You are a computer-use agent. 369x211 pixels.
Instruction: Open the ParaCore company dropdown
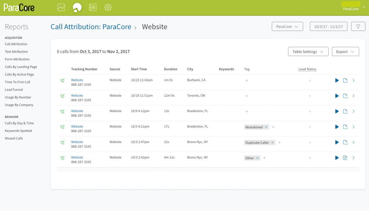tap(287, 27)
